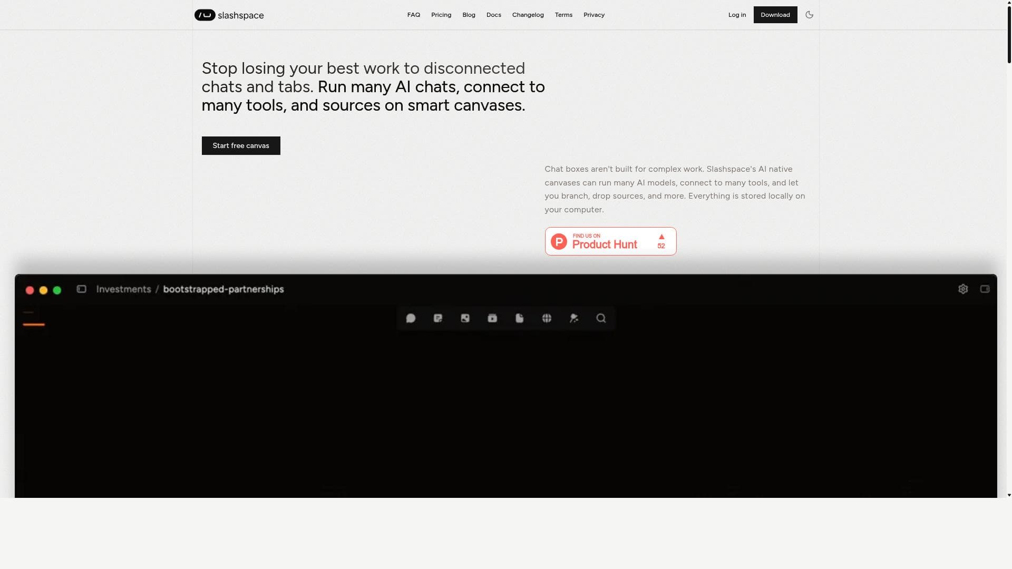Image resolution: width=1012 pixels, height=569 pixels.
Task: Click the slashspace logo
Action: point(229,15)
